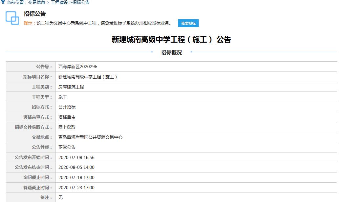Click the 网上获取 document acquisition value
Image resolution: width=345 pixels, height=202 pixels.
[67, 127]
